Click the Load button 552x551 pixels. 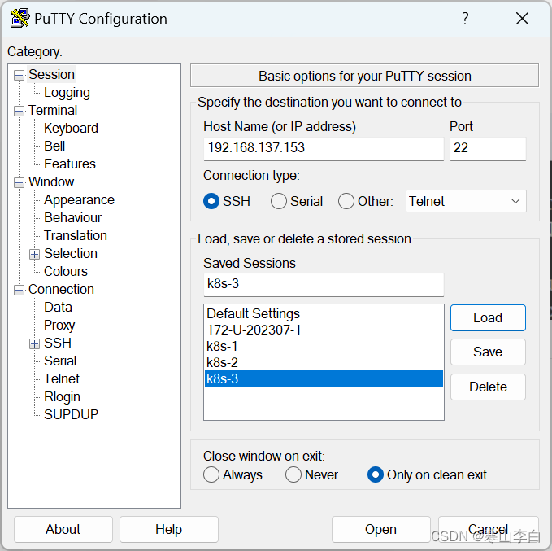pos(488,317)
